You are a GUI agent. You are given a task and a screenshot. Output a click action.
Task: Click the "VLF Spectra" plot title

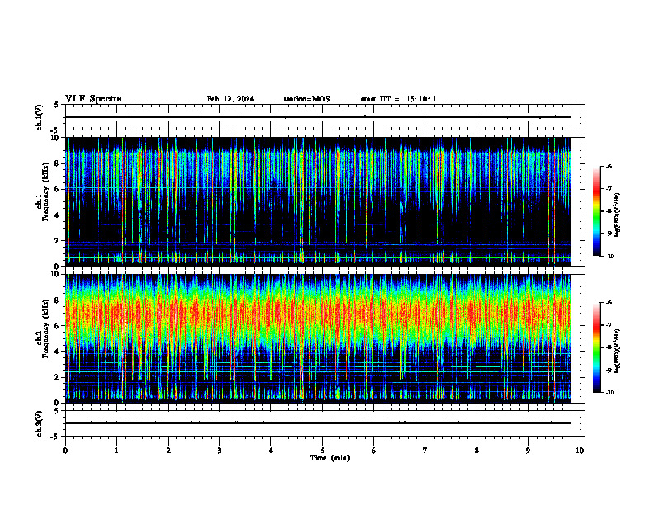pyautogui.click(x=93, y=99)
